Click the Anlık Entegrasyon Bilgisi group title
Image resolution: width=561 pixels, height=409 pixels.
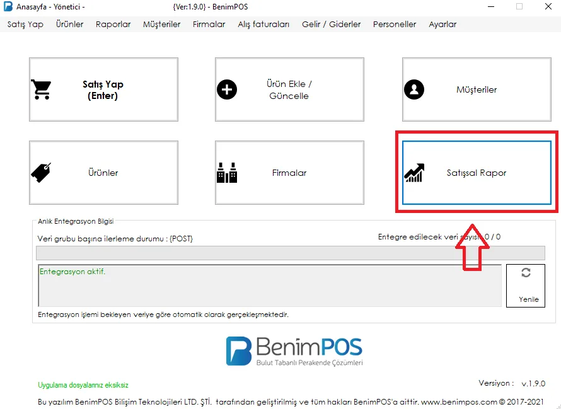76,221
